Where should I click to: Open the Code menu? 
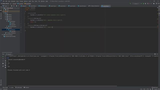(17, 1)
